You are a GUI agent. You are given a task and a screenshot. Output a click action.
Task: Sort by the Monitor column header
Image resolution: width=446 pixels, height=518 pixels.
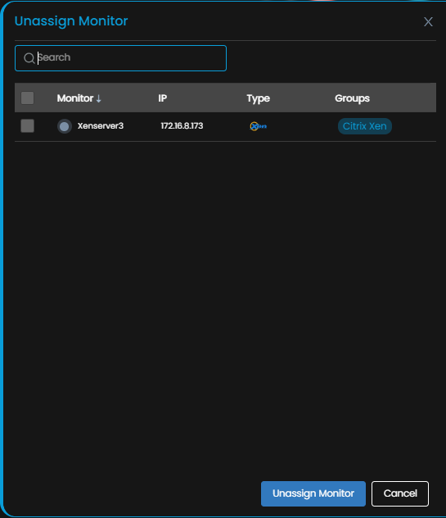tap(75, 98)
